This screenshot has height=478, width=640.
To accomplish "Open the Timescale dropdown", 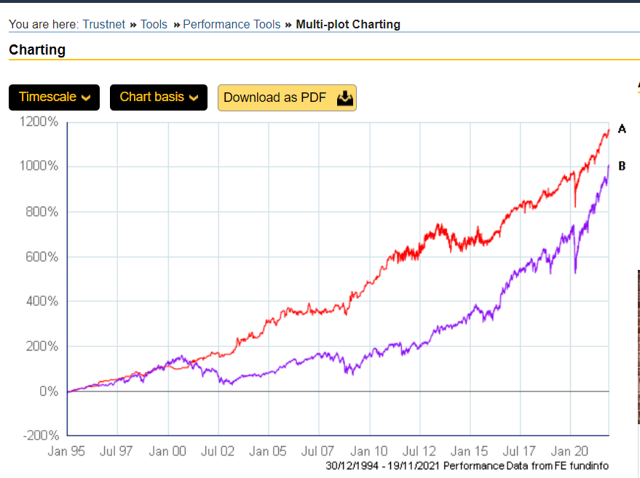I will (x=54, y=97).
